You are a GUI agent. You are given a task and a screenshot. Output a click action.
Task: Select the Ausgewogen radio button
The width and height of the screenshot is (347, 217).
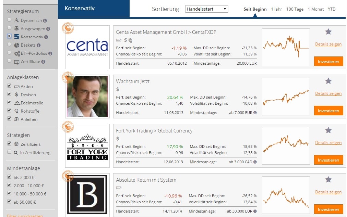click(9, 28)
